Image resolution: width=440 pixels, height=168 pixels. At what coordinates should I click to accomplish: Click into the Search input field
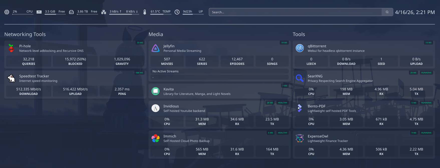tap(295, 12)
